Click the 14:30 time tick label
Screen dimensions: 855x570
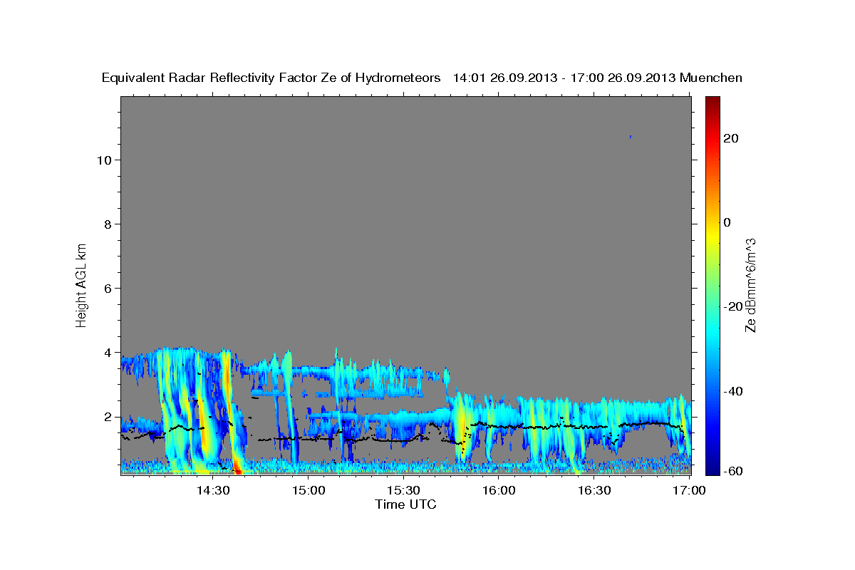click(x=213, y=491)
